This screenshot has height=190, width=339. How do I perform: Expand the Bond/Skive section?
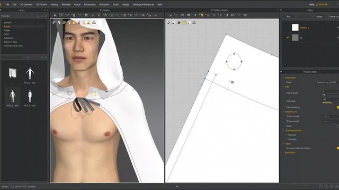[x=283, y=153]
